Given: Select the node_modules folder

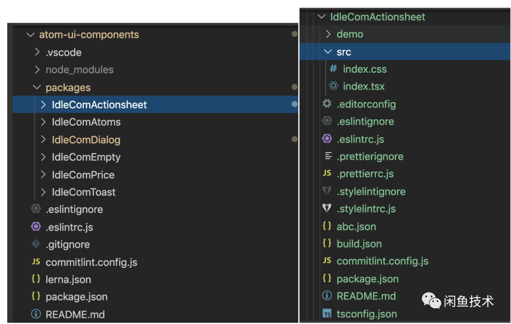Looking at the screenshot, I should click(79, 70).
